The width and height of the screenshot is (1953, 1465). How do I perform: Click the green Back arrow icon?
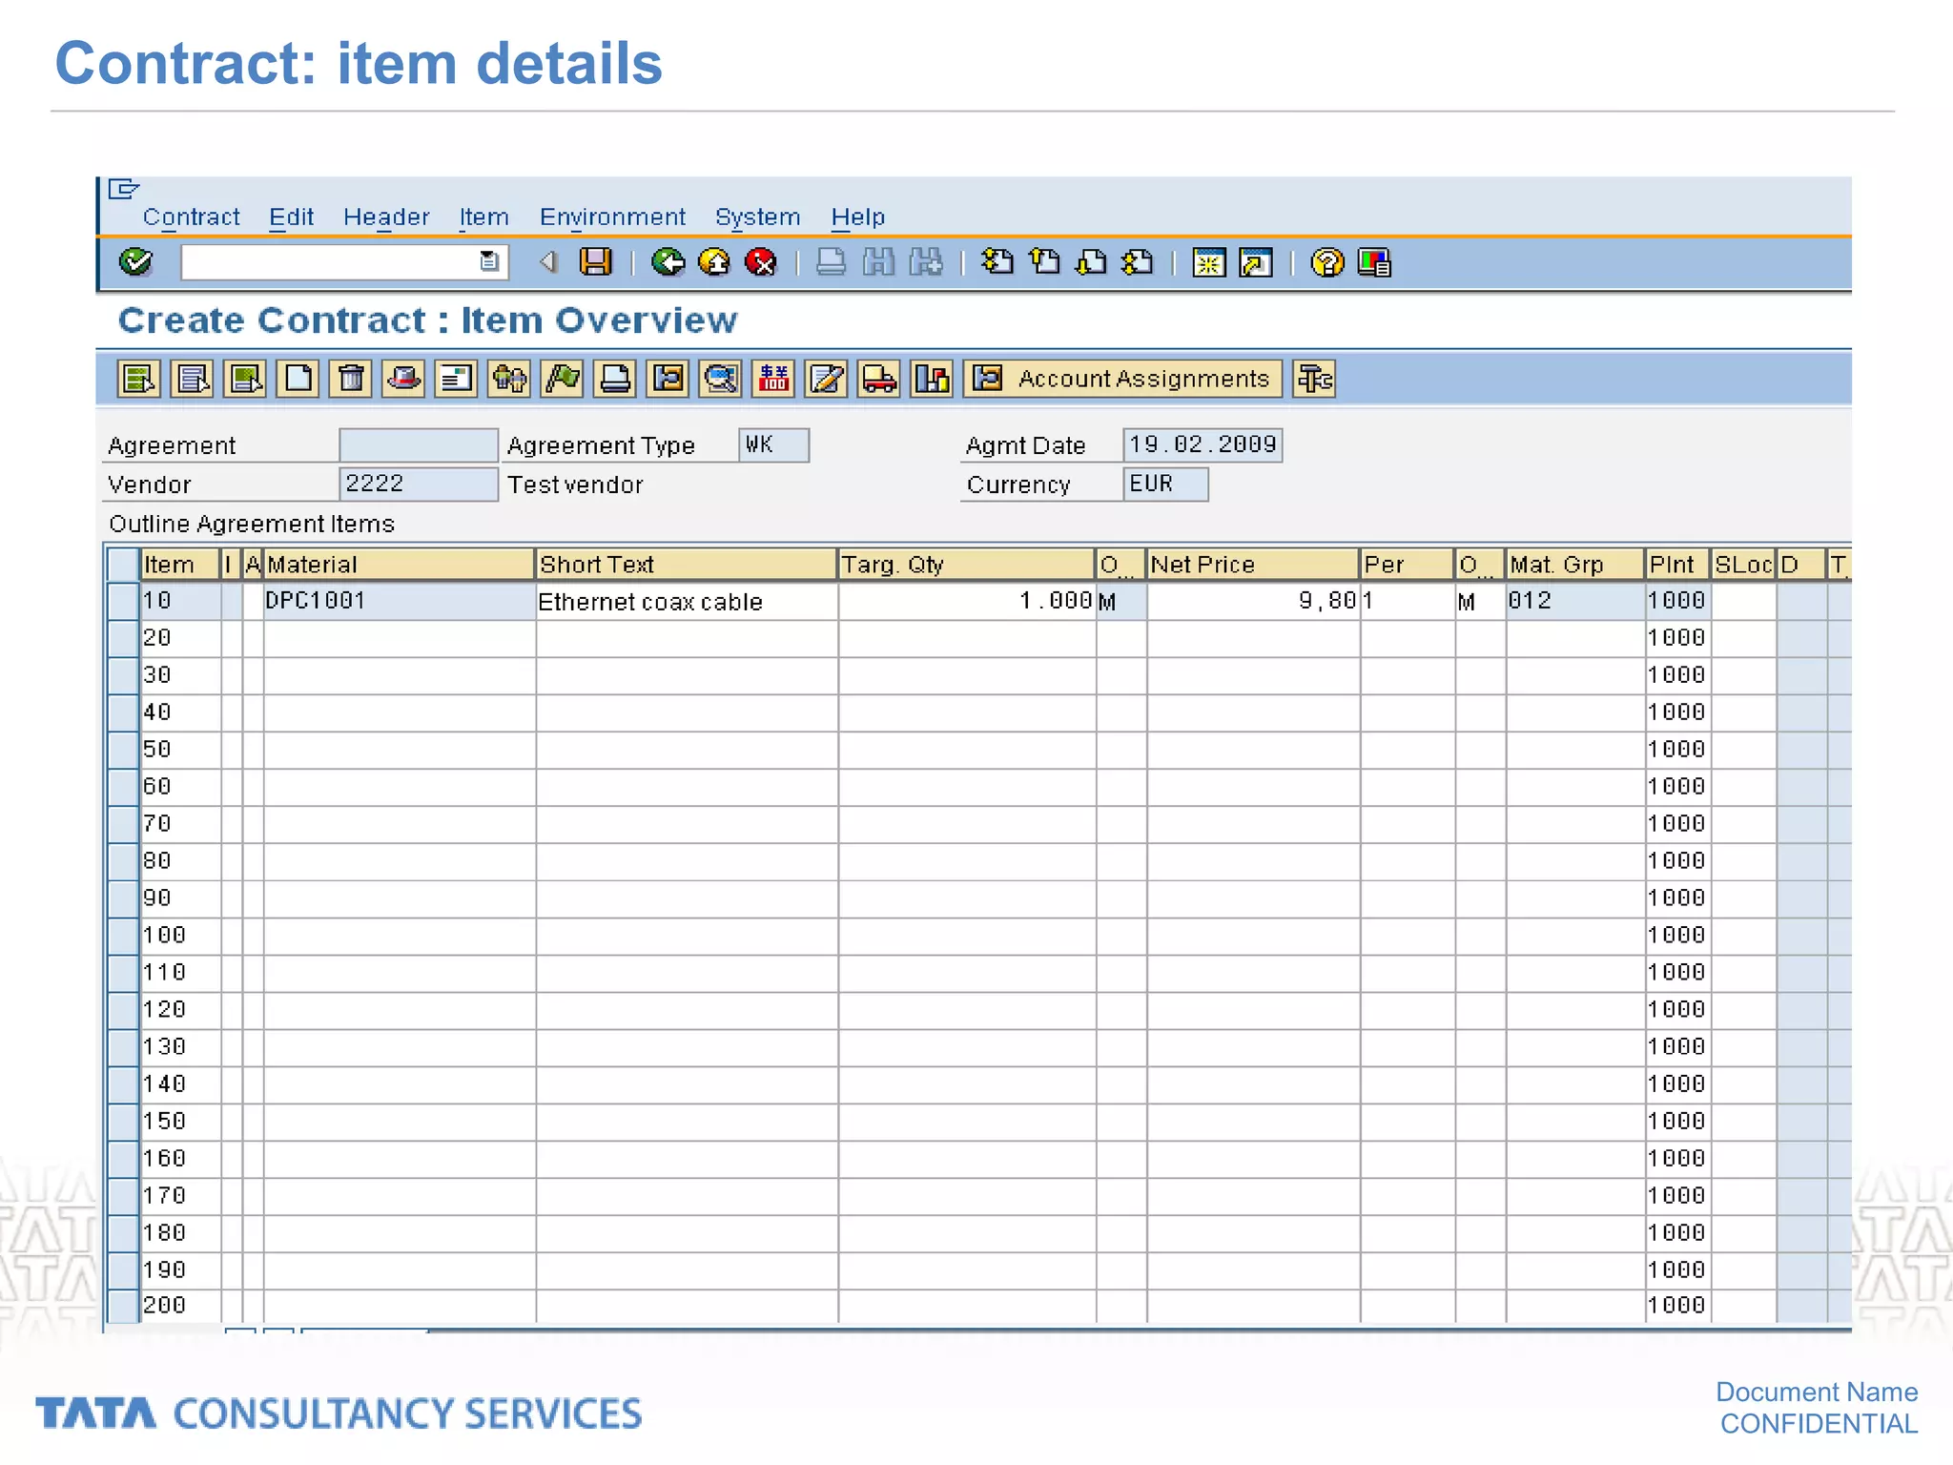click(x=668, y=261)
